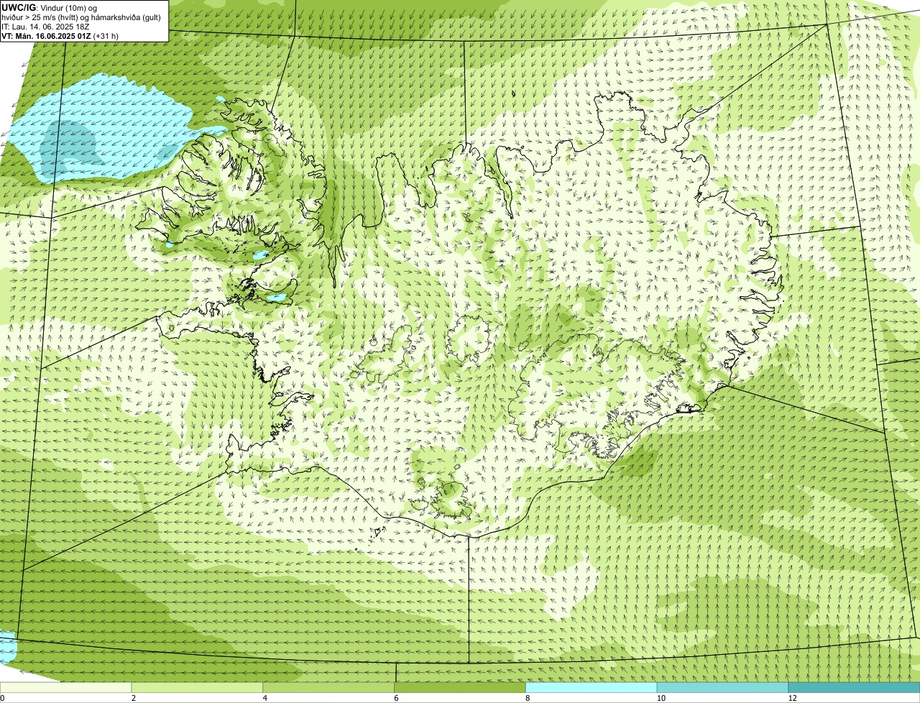
Task: Click the 10–12 m/s turquoise scale segment
Action: coord(722,687)
